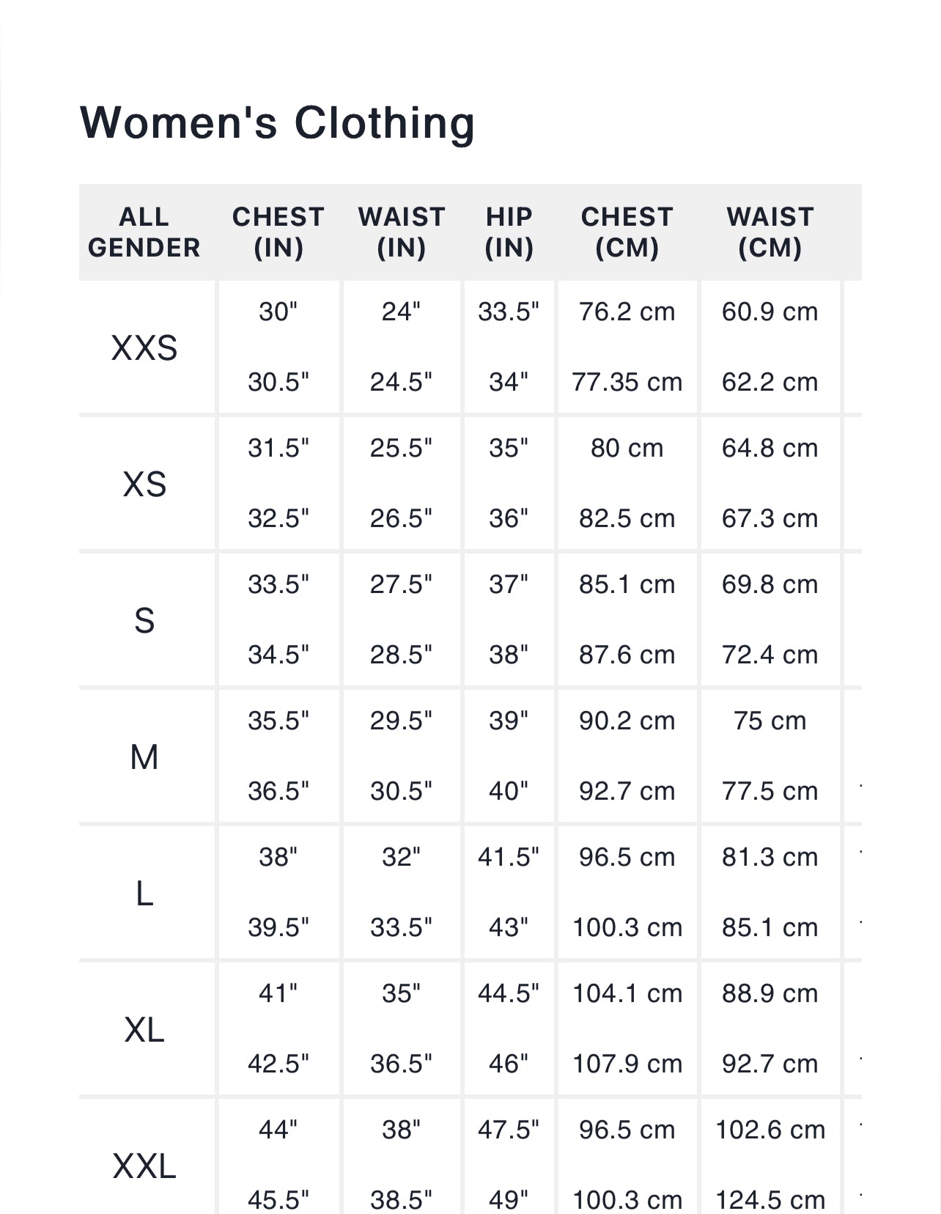The width and height of the screenshot is (941, 1214).
Task: Select the 60.9 cm waist cell
Action: click(770, 312)
